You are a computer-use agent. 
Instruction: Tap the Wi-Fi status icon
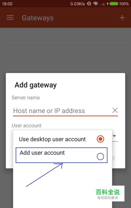pyautogui.click(x=96, y=4)
